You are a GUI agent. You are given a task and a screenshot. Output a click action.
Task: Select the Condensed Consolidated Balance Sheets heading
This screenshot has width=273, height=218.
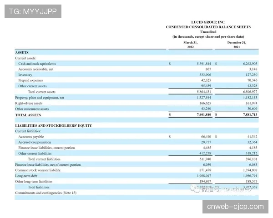208,27
